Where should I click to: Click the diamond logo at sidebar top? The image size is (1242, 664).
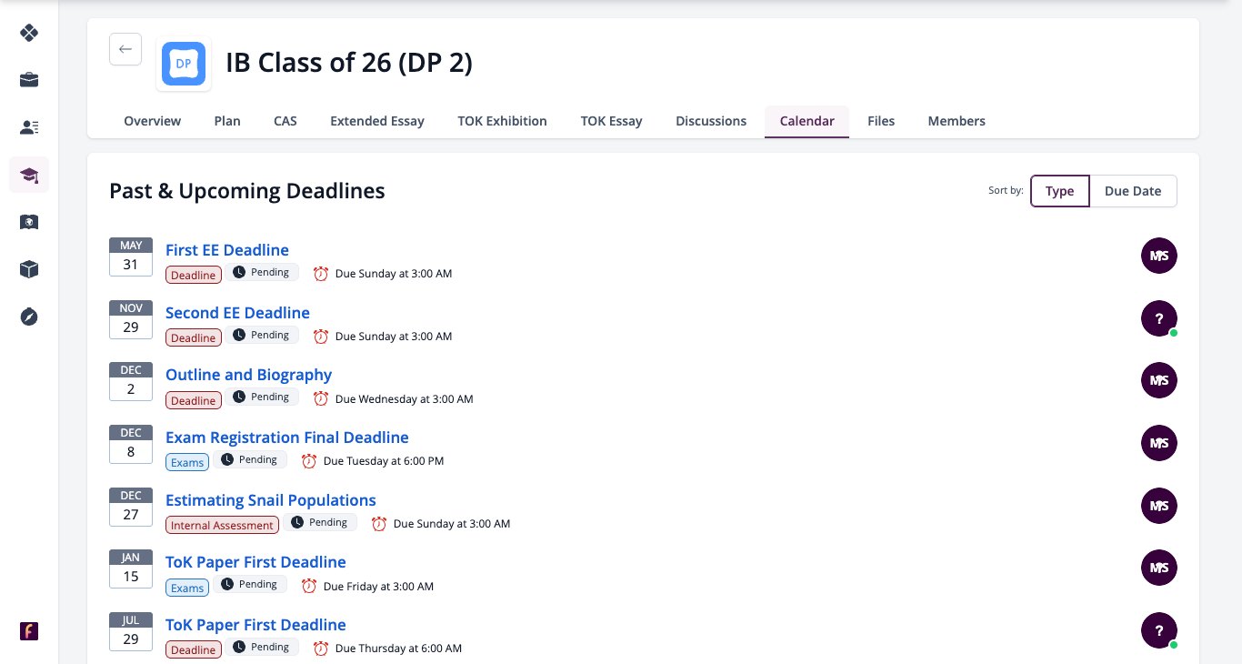coord(29,33)
